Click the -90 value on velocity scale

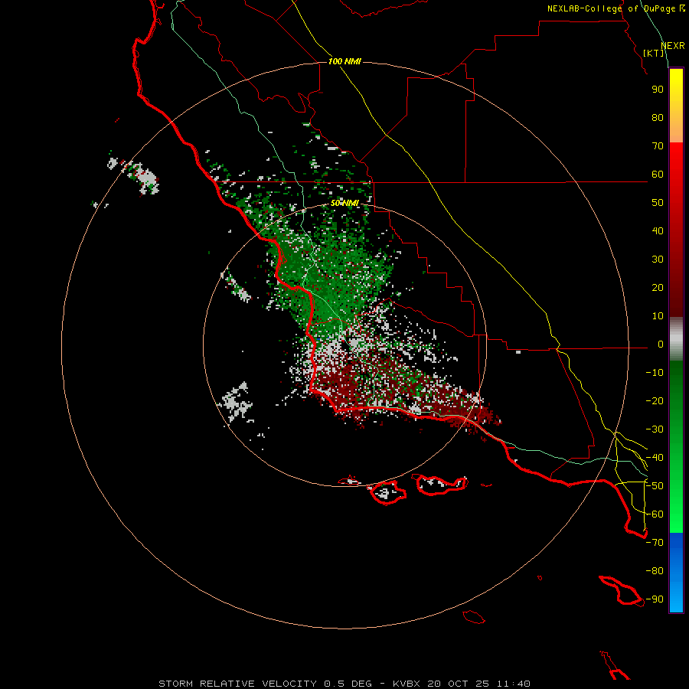point(655,599)
